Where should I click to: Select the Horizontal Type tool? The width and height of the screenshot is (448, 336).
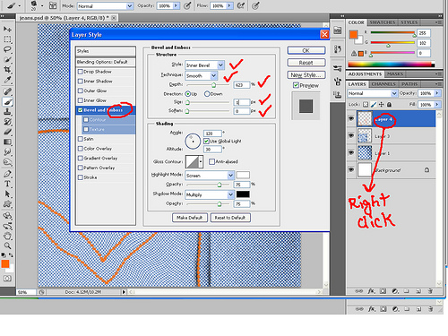(x=7, y=184)
